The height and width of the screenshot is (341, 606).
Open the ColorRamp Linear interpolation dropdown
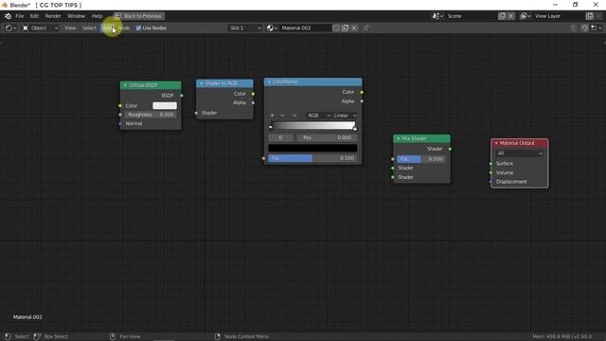(345, 116)
